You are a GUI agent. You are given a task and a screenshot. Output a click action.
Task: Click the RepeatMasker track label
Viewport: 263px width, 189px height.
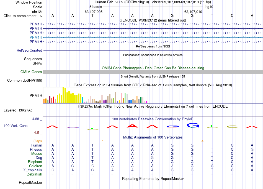click(x=30, y=182)
